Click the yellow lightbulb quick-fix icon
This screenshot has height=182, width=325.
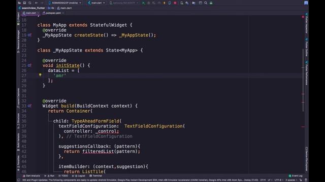[40, 75]
